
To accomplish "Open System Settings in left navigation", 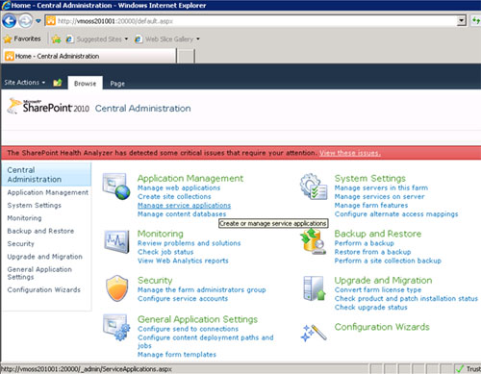I will (x=34, y=205).
